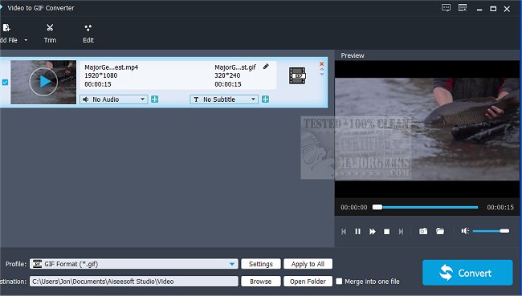The width and height of the screenshot is (522, 296).
Task: Open the No Subtitle dropdown
Action: pos(224,99)
